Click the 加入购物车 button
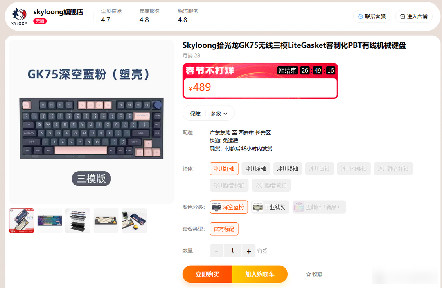Viewport: 442px width, 288px height. pos(260,274)
